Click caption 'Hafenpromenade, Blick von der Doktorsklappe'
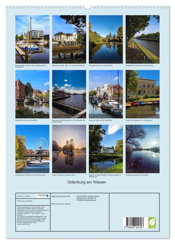This screenshot has height=244, width=175. pyautogui.click(x=68, y=65)
